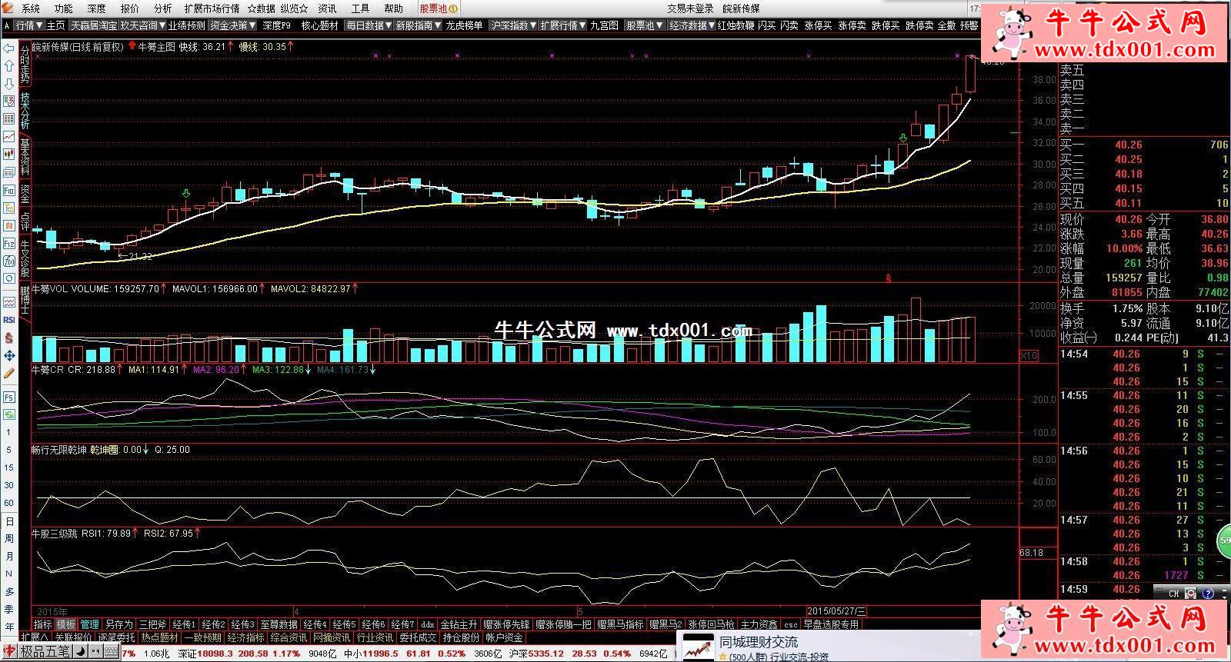The height and width of the screenshot is (662, 1231).
Task: Select the pencil drawing tool icon
Action: 8,373
